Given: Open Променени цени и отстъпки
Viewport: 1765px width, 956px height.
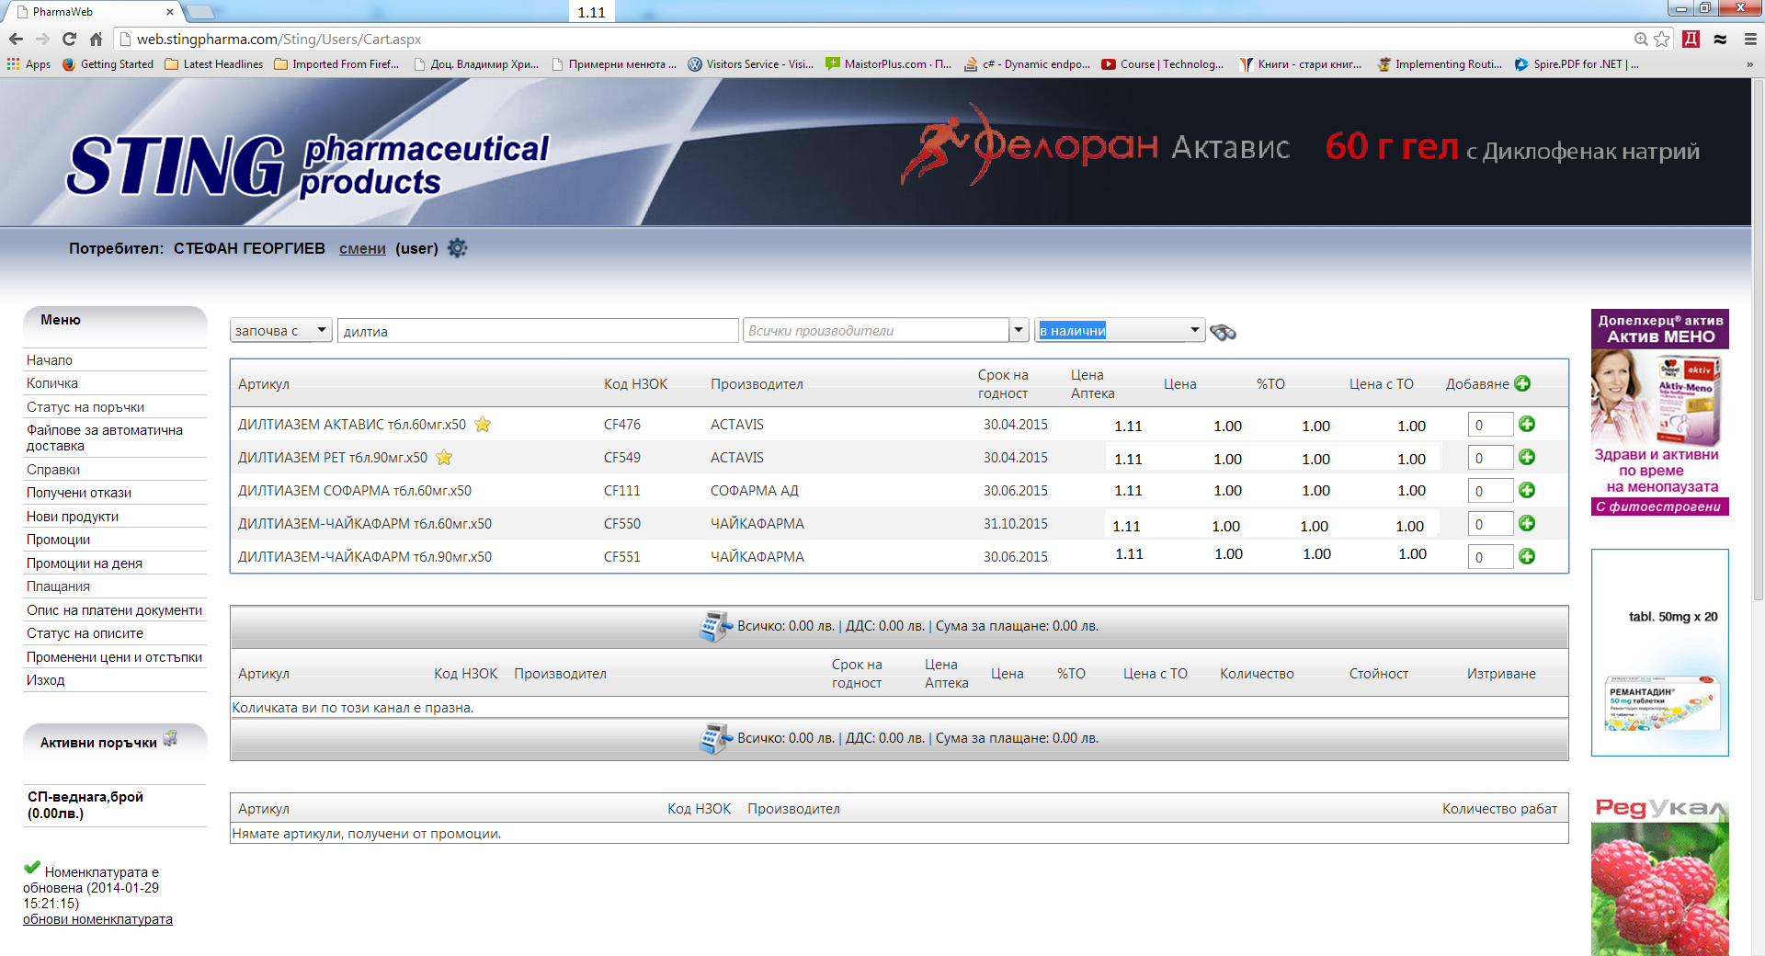Looking at the screenshot, I should click(x=115, y=657).
